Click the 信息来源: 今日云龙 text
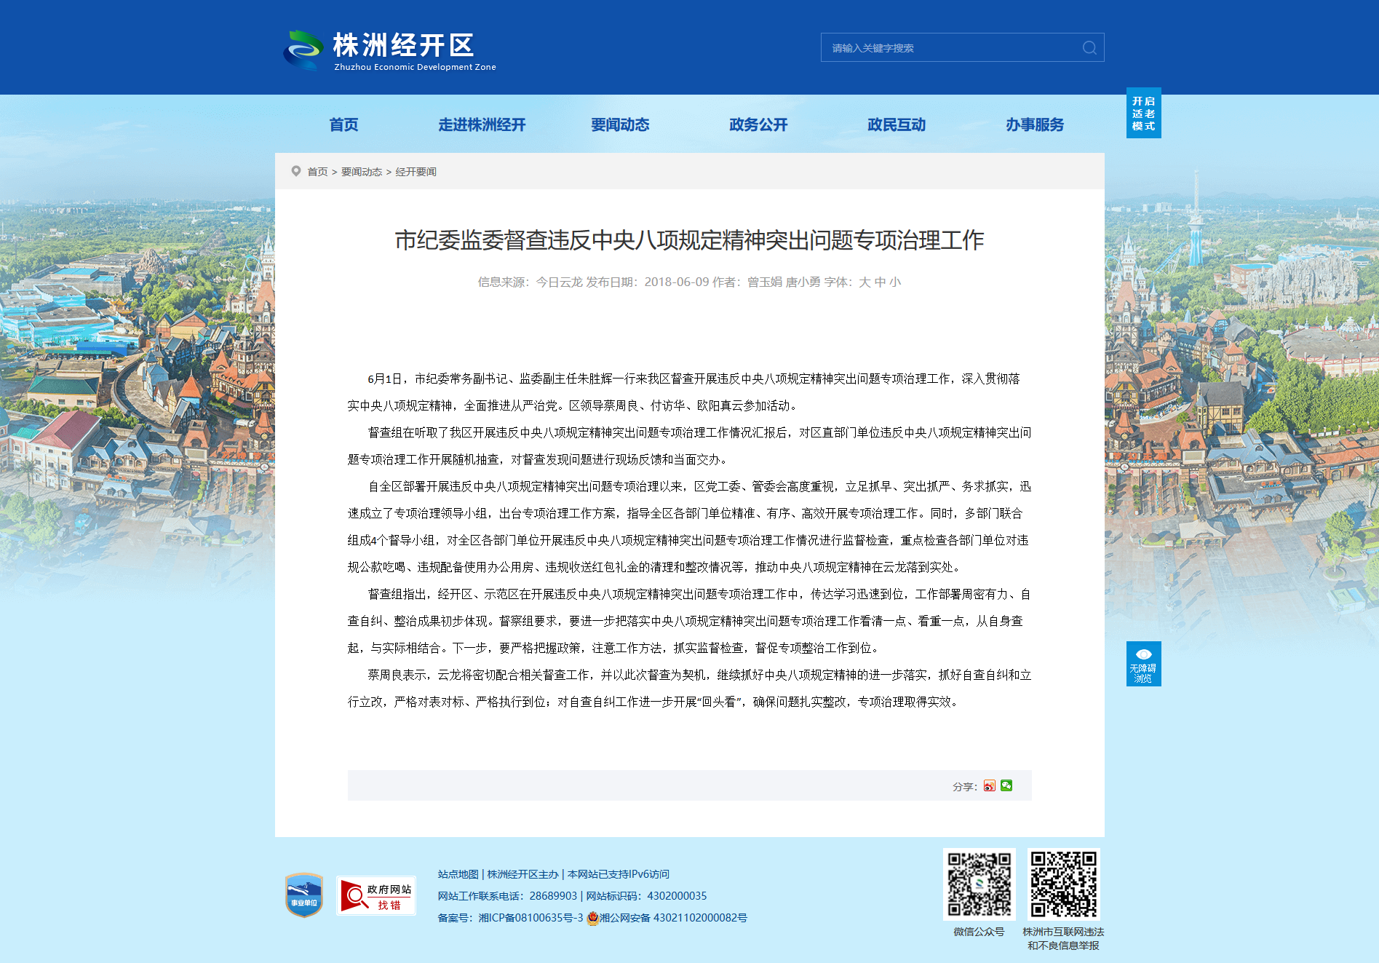 coord(530,282)
